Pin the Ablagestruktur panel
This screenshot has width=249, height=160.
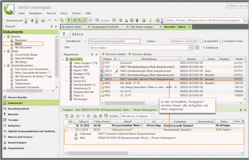pyautogui.click(x=92, y=55)
